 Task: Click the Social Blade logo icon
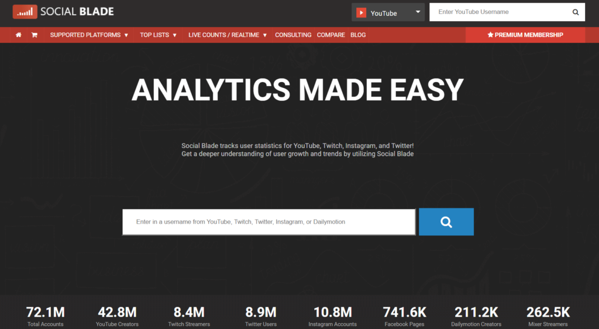(25, 12)
